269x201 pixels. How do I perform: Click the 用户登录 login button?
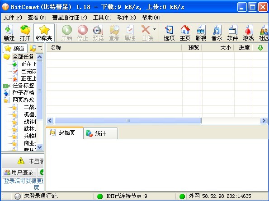(19, 172)
